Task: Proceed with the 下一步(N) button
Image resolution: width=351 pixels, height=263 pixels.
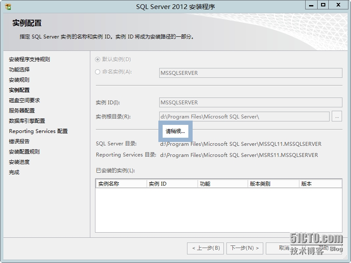Action: pyautogui.click(x=245, y=248)
